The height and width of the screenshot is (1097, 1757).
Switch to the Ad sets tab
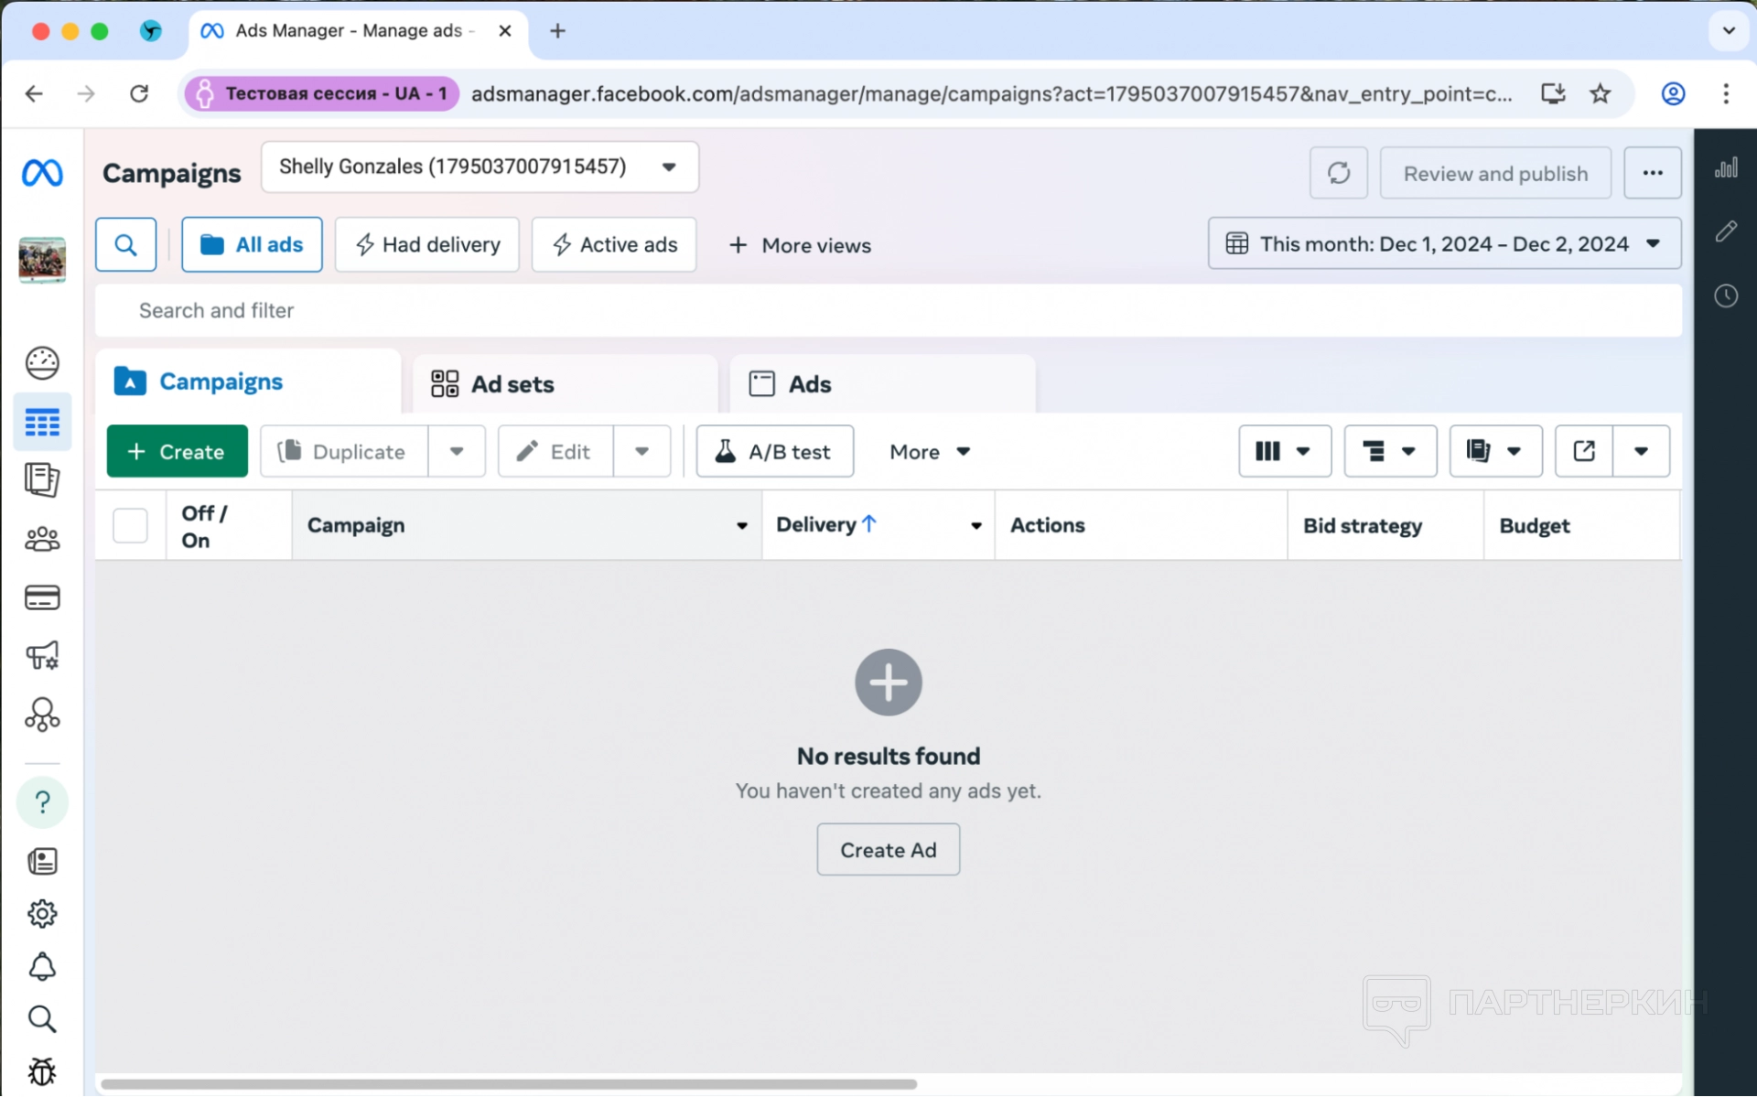512,384
